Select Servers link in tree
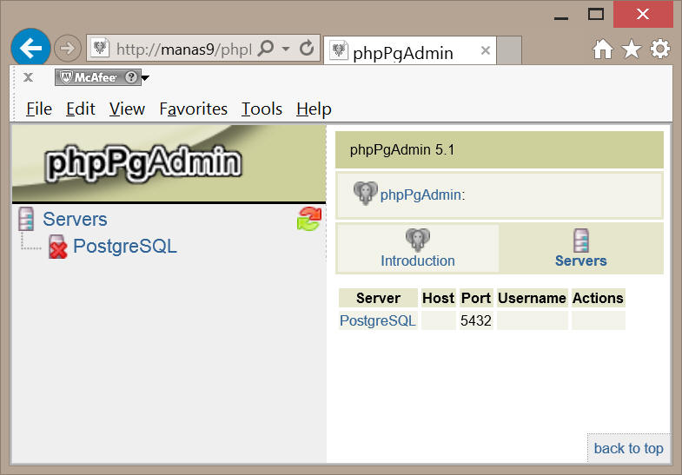 click(x=75, y=219)
